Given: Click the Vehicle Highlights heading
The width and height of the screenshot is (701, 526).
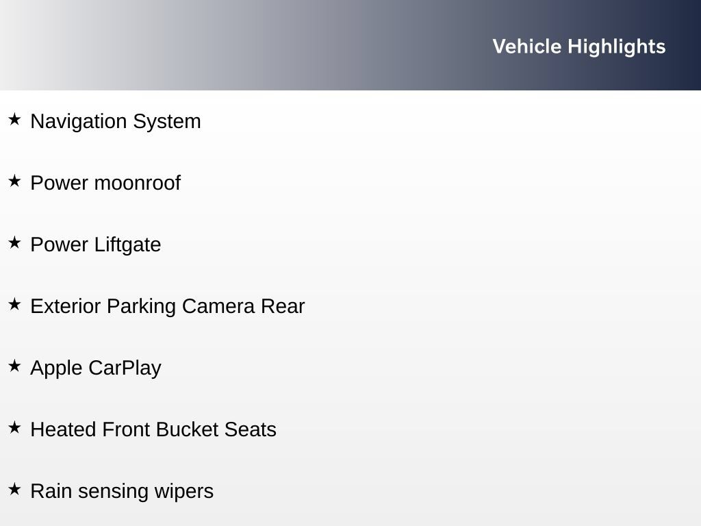Looking at the screenshot, I should point(579,47).
